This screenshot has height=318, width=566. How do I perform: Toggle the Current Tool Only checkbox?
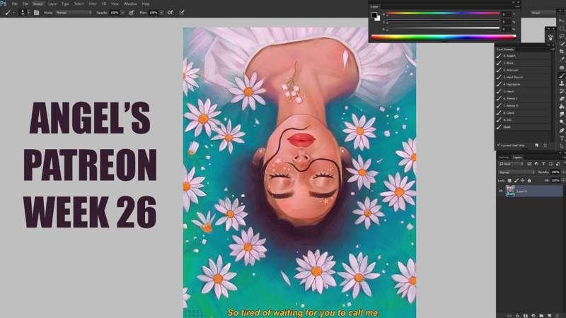pos(498,145)
